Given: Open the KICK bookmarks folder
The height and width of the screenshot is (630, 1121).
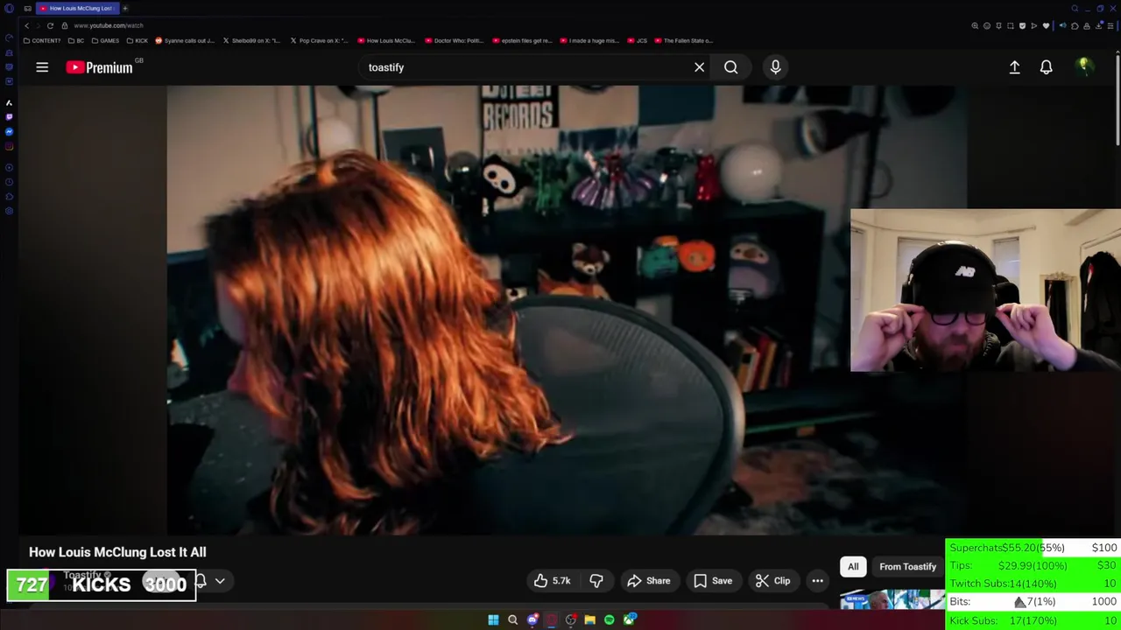Looking at the screenshot, I should [x=137, y=40].
